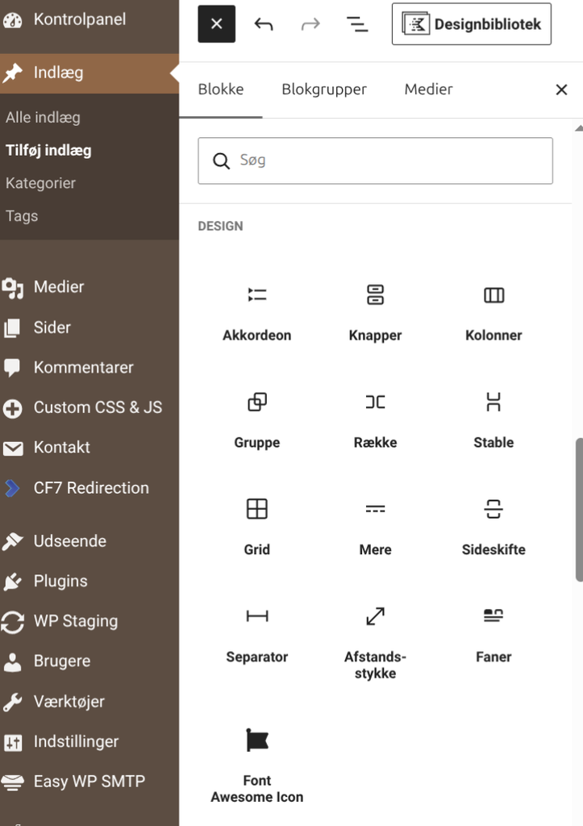Switch to the Blokke tab
Image resolution: width=583 pixels, height=826 pixels.
[x=221, y=90]
